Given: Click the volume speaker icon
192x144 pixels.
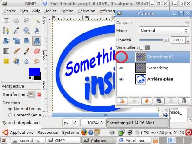Looking at the screenshot, I should (112, 133).
